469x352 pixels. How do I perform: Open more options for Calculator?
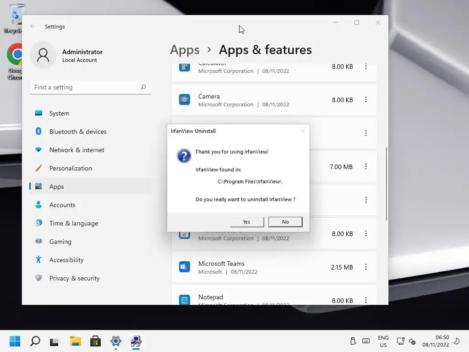coord(366,66)
